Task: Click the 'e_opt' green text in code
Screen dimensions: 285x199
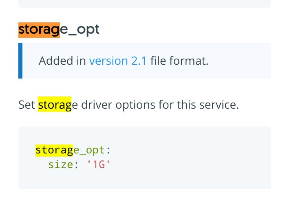Action: 89,151
